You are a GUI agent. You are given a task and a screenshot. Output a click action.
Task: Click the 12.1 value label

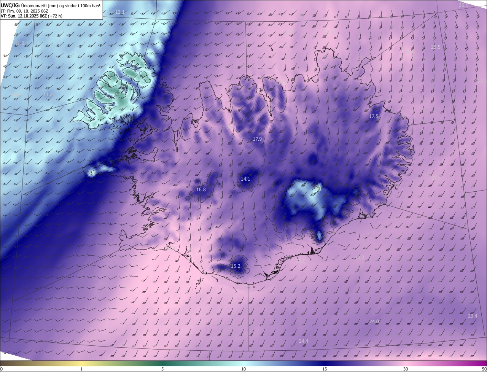click(x=120, y=12)
